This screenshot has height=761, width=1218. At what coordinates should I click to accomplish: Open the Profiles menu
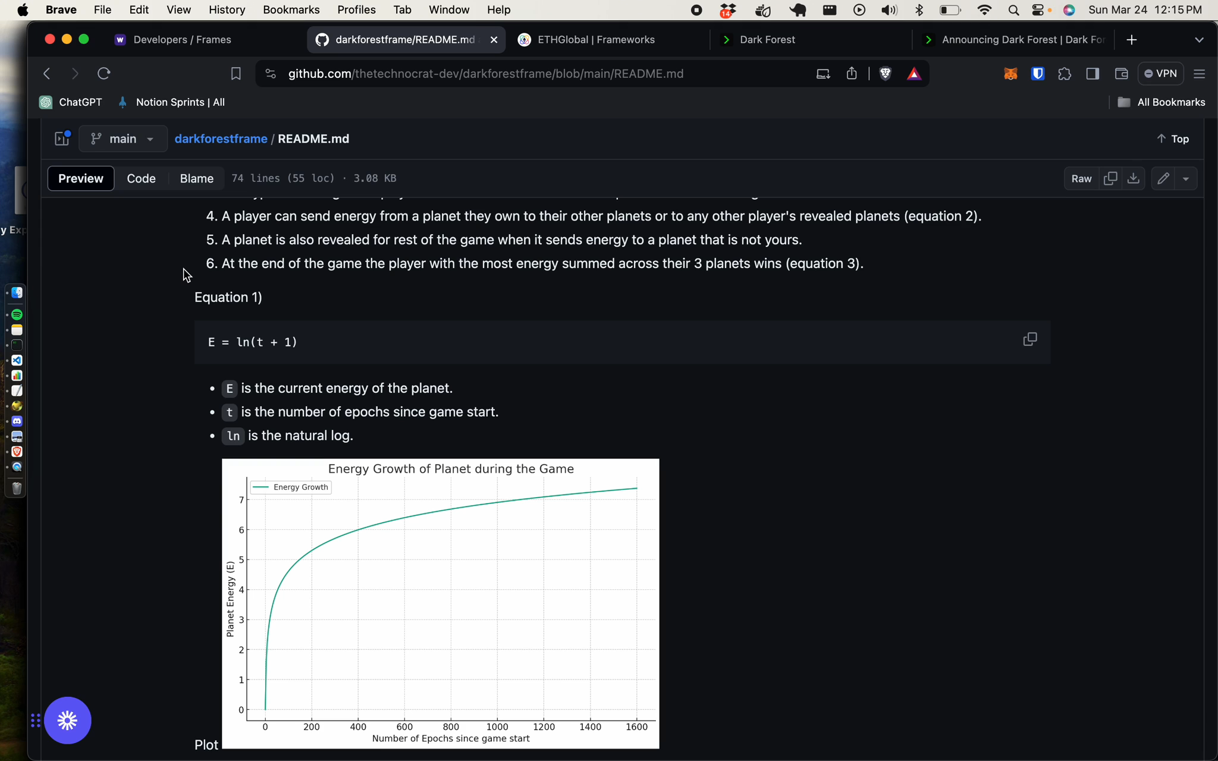[x=356, y=10]
